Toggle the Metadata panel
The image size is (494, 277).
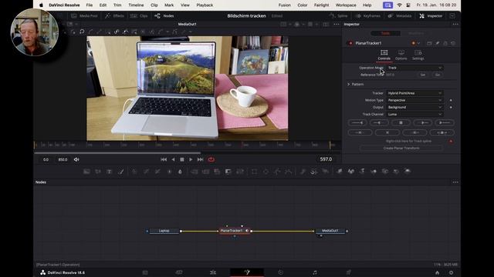pos(400,15)
